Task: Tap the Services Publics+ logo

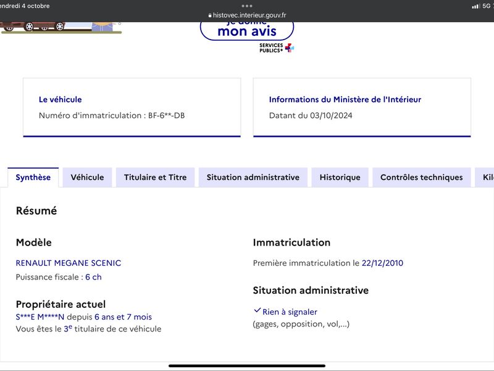Action: (x=277, y=48)
